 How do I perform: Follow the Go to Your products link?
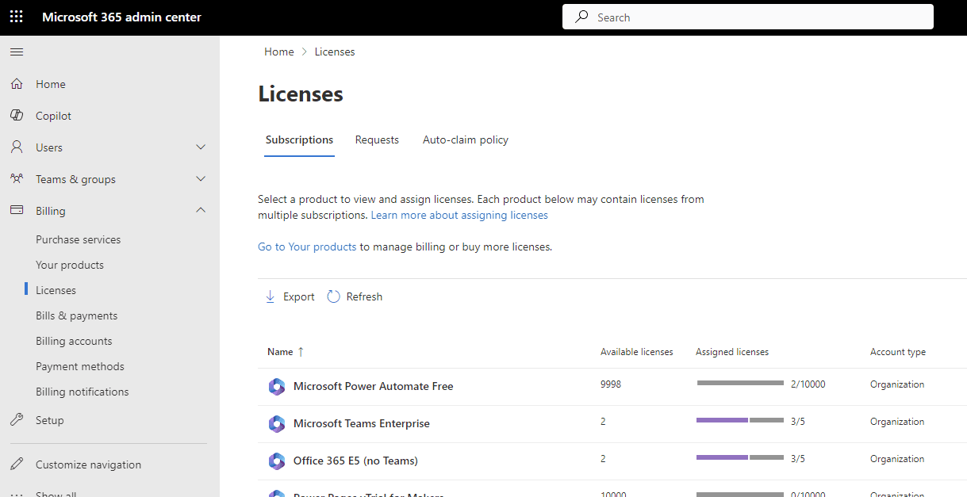click(x=307, y=247)
